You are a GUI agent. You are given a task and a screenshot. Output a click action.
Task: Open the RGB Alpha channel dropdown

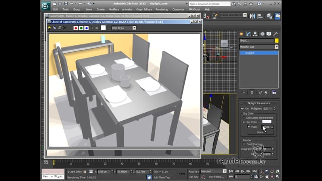[x=134, y=28]
